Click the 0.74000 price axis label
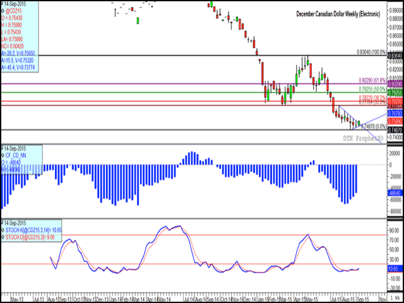Image resolution: width=404 pixels, height=303 pixels. point(396,138)
